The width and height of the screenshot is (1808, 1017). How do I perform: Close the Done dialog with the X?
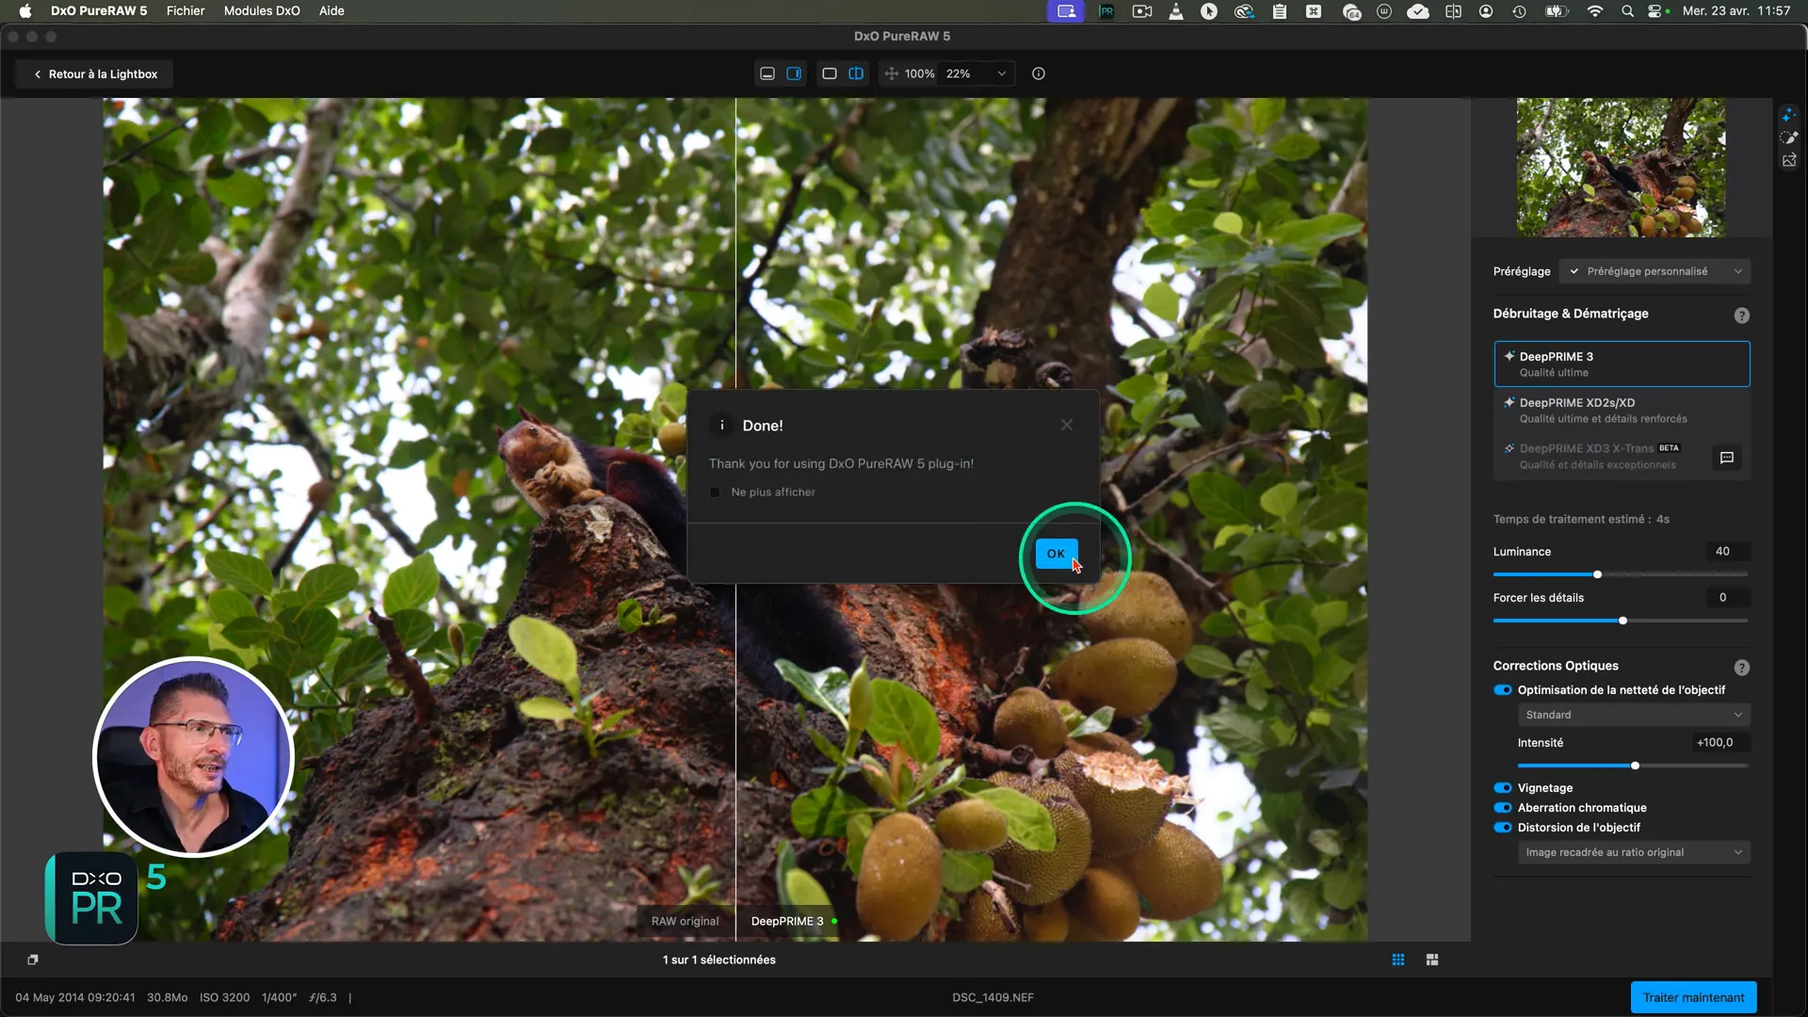pos(1067,425)
